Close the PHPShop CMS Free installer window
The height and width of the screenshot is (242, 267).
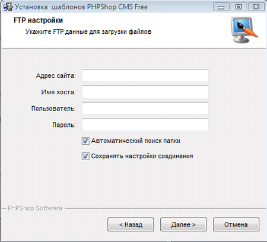[x=256, y=7]
